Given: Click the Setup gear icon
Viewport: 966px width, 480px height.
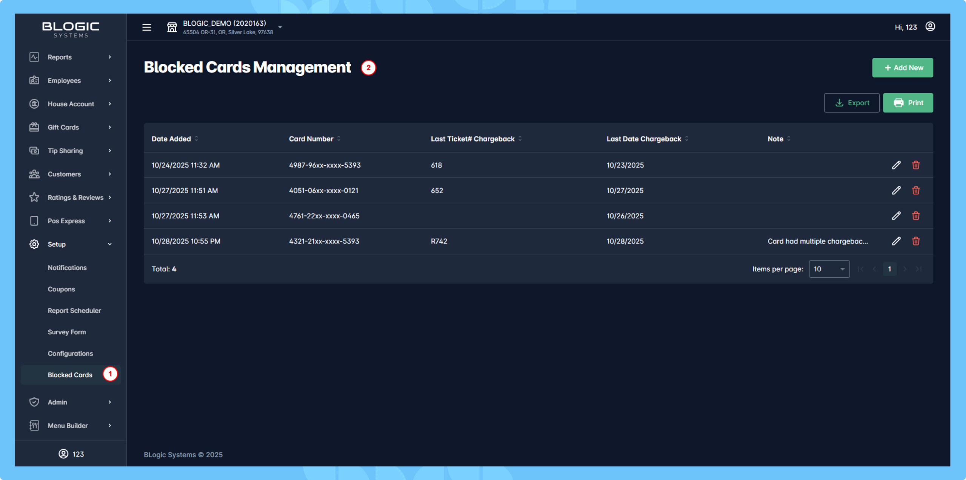Looking at the screenshot, I should coord(34,244).
